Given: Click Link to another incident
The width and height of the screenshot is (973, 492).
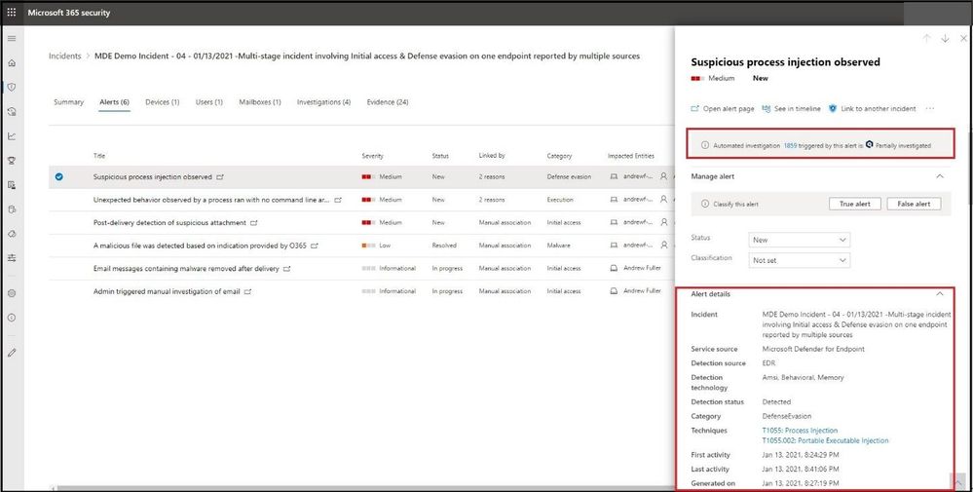Looking at the screenshot, I should [879, 108].
